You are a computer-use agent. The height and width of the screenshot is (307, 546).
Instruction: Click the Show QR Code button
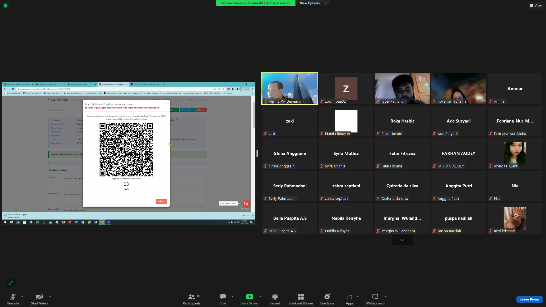click(x=188, y=110)
